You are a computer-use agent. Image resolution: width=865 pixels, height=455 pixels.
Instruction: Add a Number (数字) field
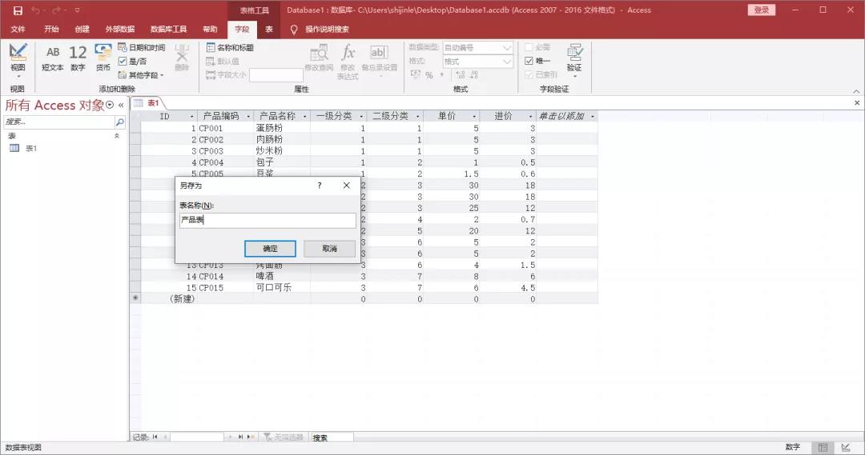pyautogui.click(x=78, y=58)
